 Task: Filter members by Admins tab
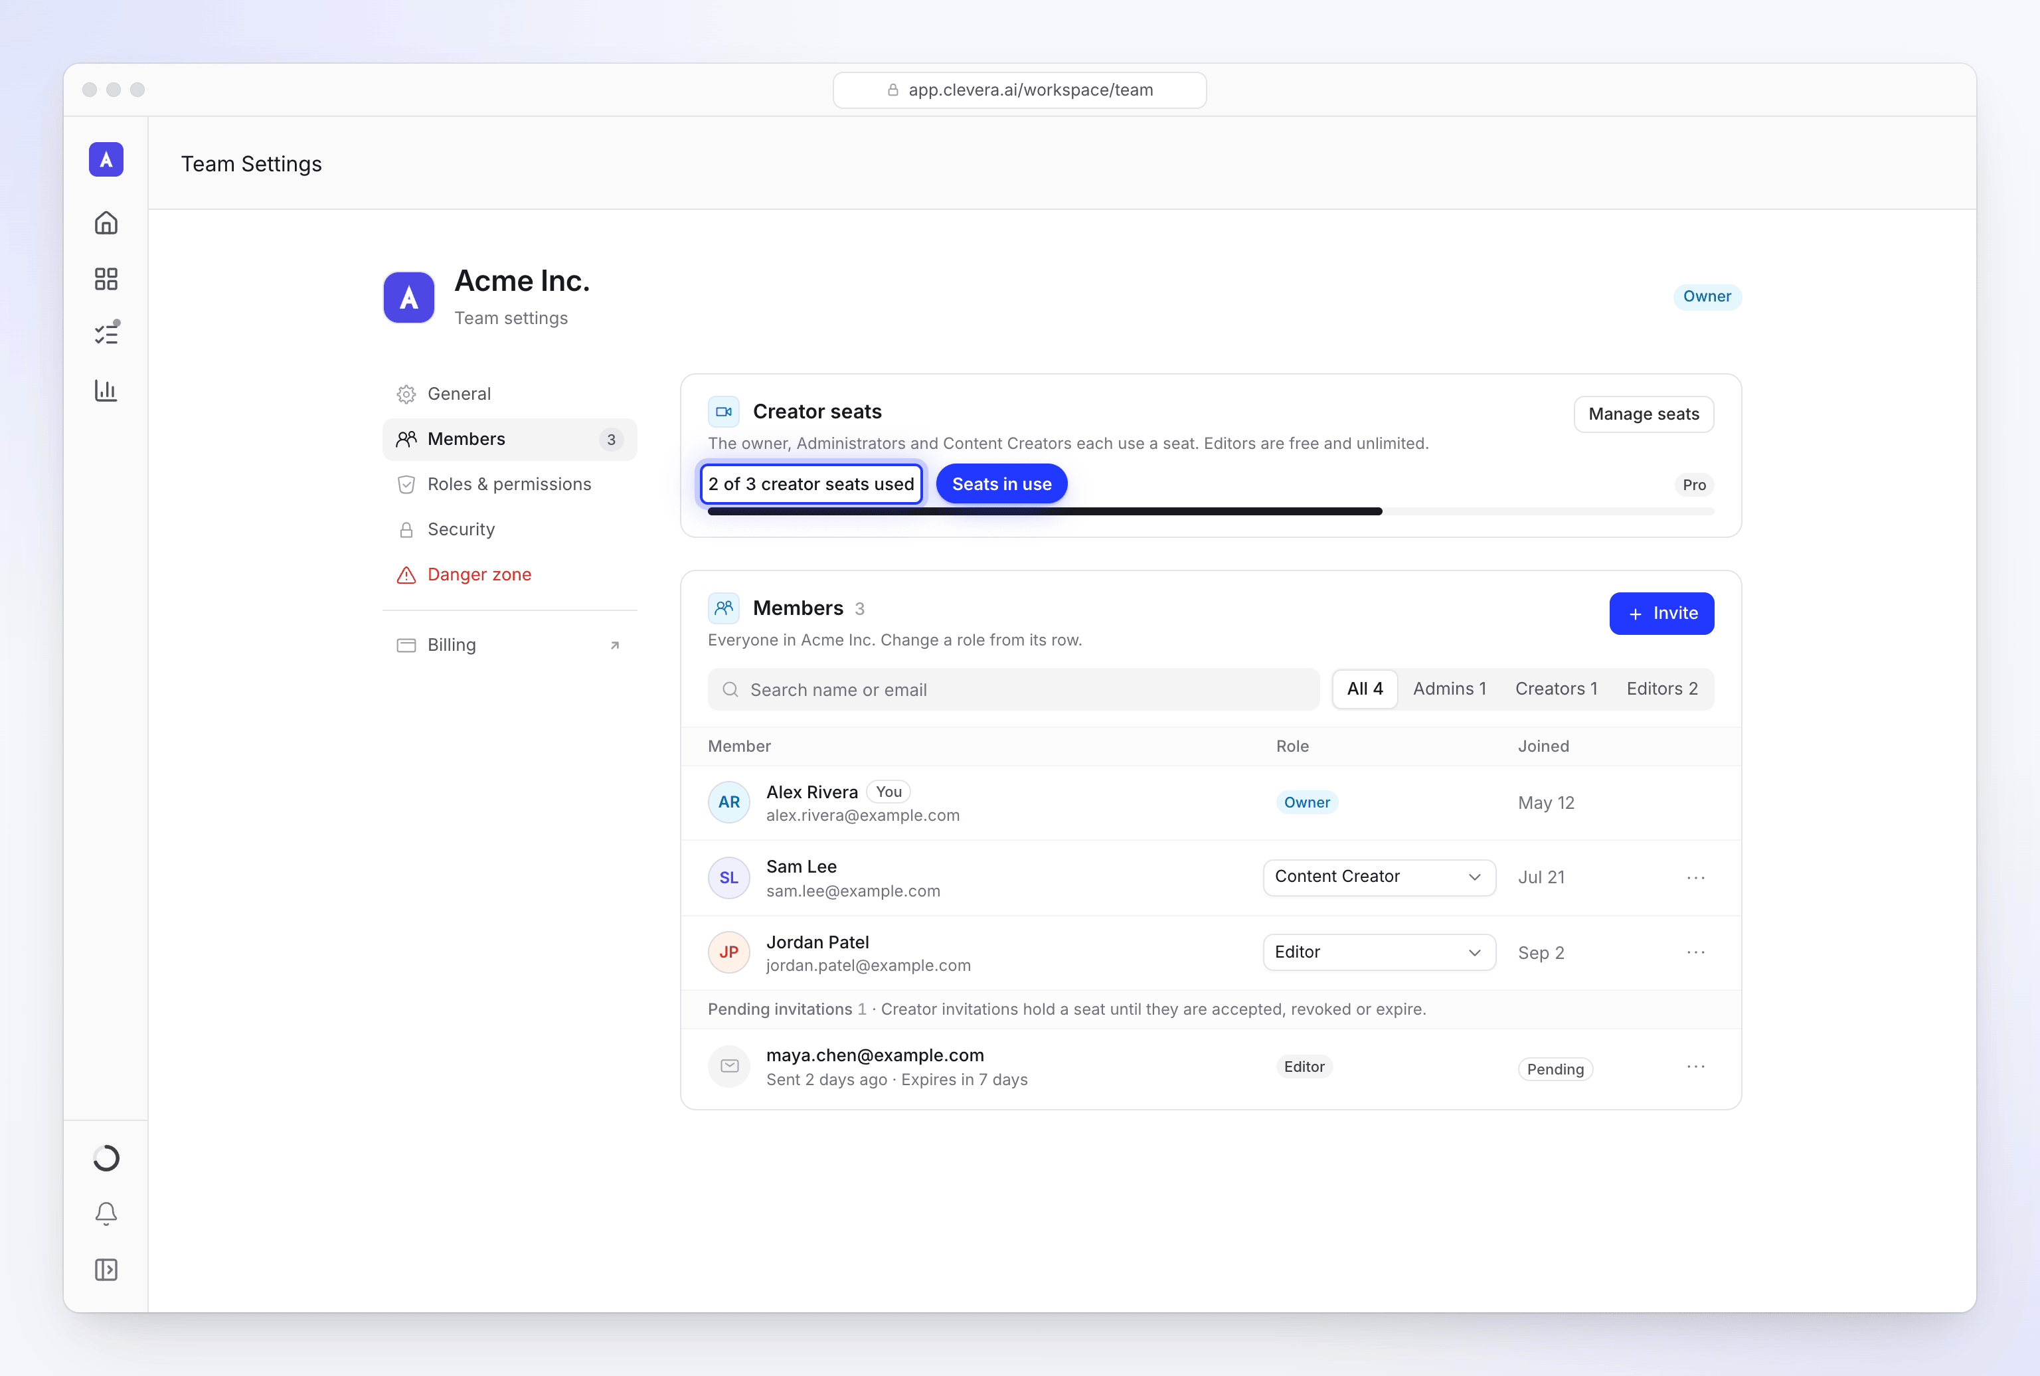click(x=1450, y=689)
